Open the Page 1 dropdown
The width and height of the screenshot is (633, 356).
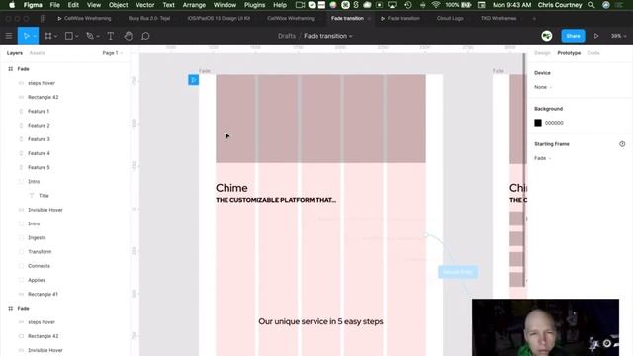112,53
